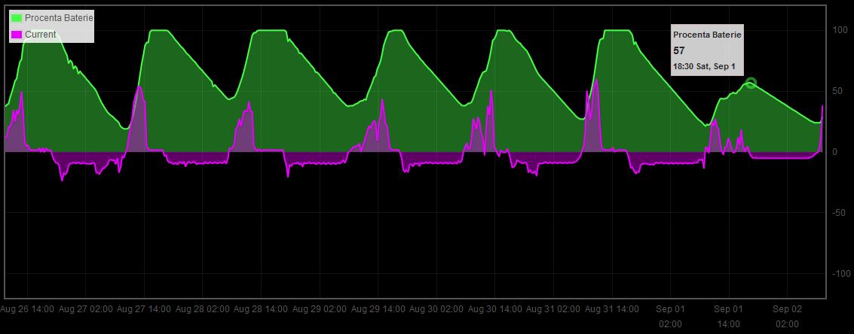Image resolution: width=854 pixels, height=334 pixels.
Task: Toggle the Procenta Baterie series label
Action: point(60,17)
